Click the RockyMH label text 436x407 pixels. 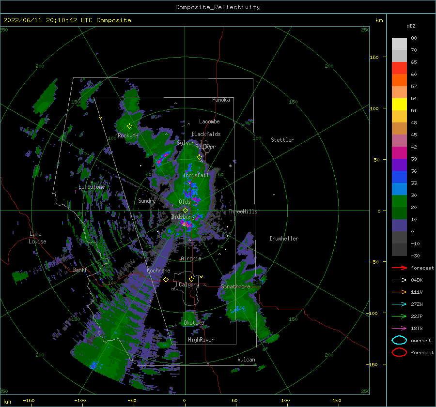[x=128, y=136]
